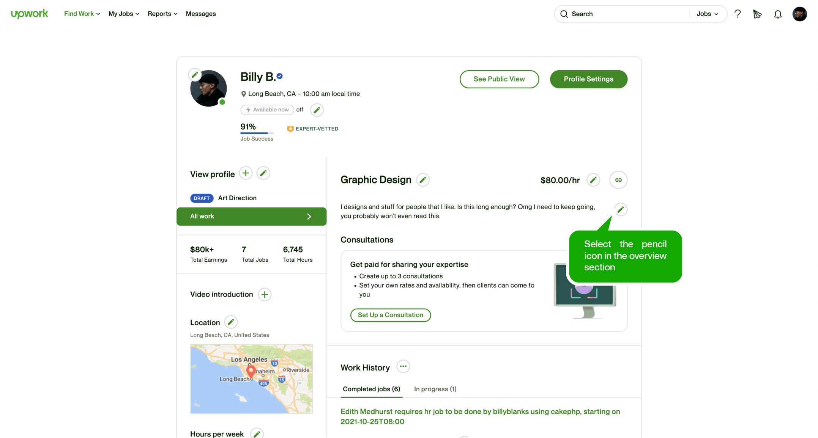This screenshot has width=818, height=438.
Task: Click into the Search input field
Action: (x=626, y=14)
